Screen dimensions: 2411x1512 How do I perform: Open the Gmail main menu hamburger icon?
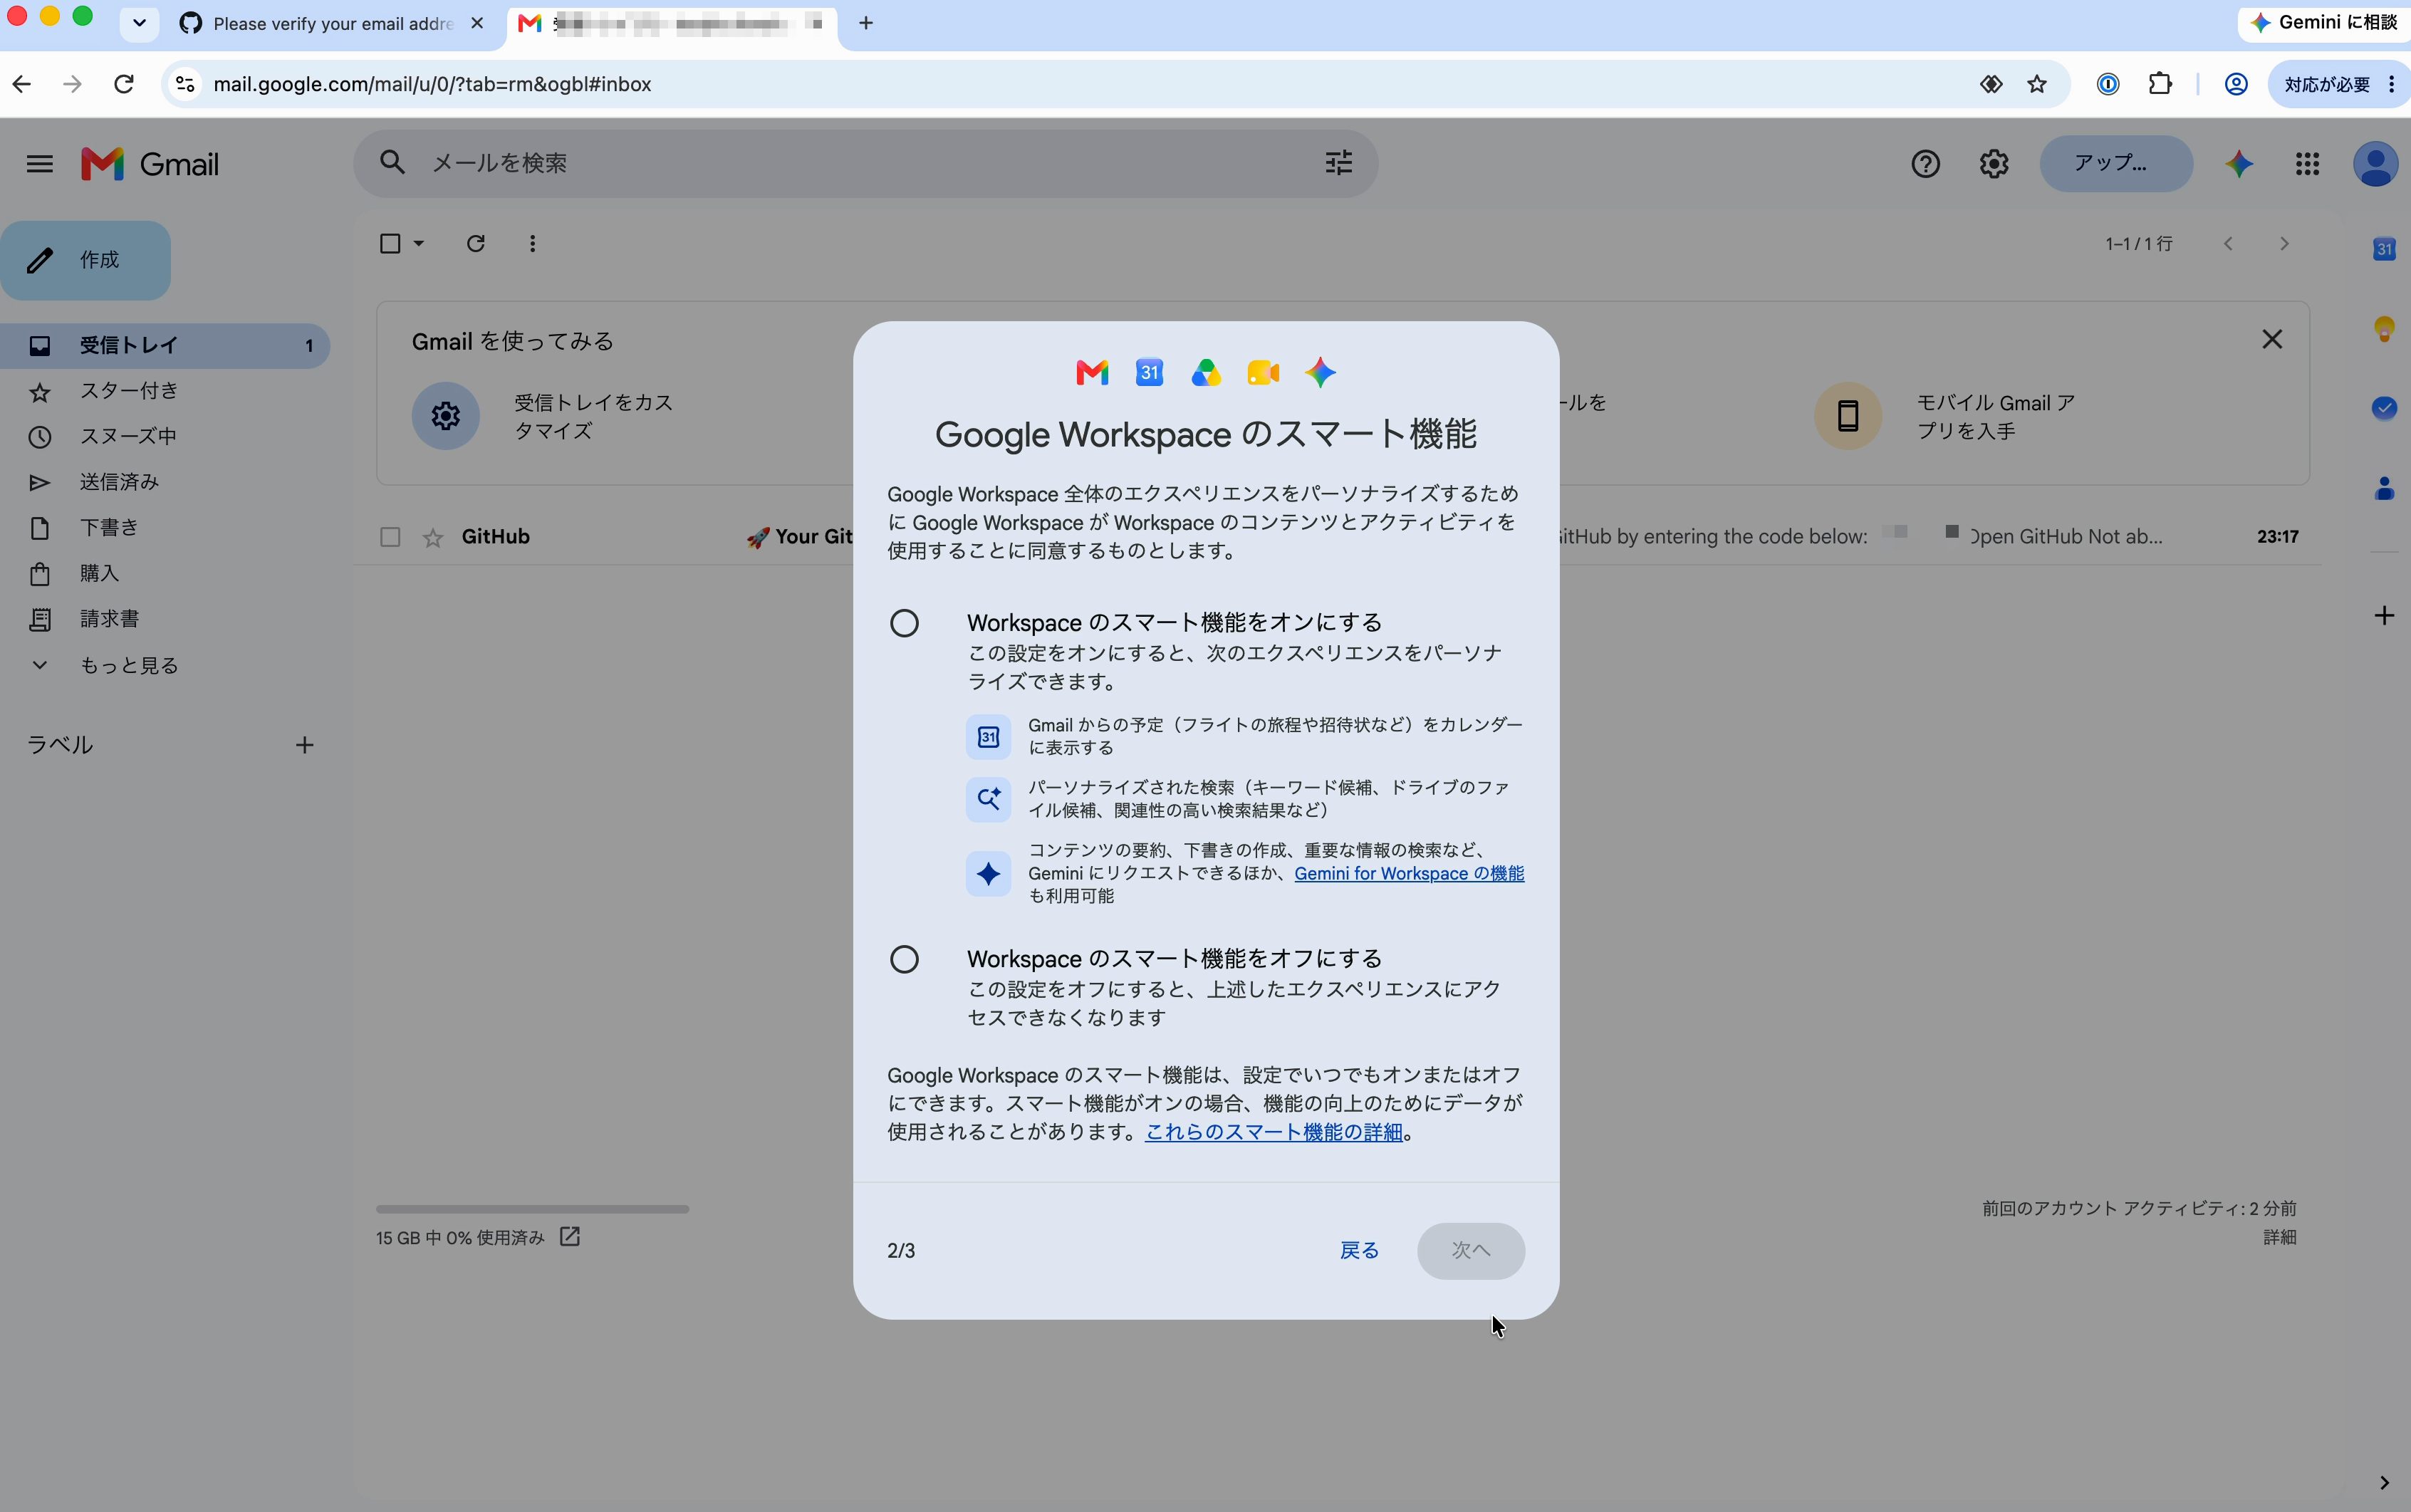click(39, 164)
